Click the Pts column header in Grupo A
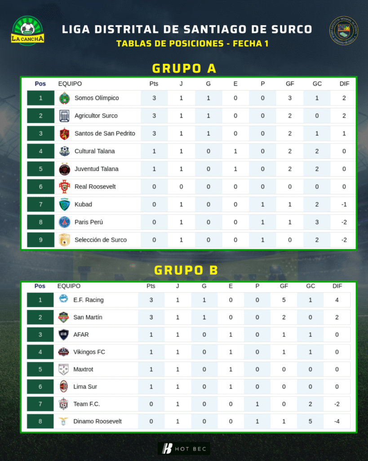368x461 pixels. (x=154, y=84)
